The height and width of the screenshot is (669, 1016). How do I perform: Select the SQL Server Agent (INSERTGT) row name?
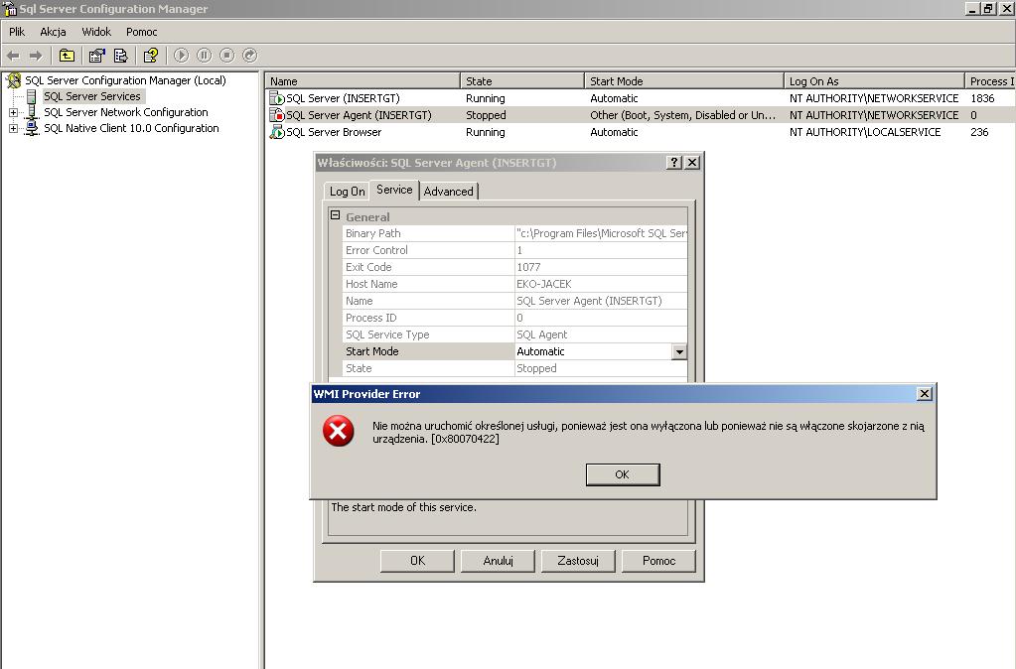tap(359, 115)
